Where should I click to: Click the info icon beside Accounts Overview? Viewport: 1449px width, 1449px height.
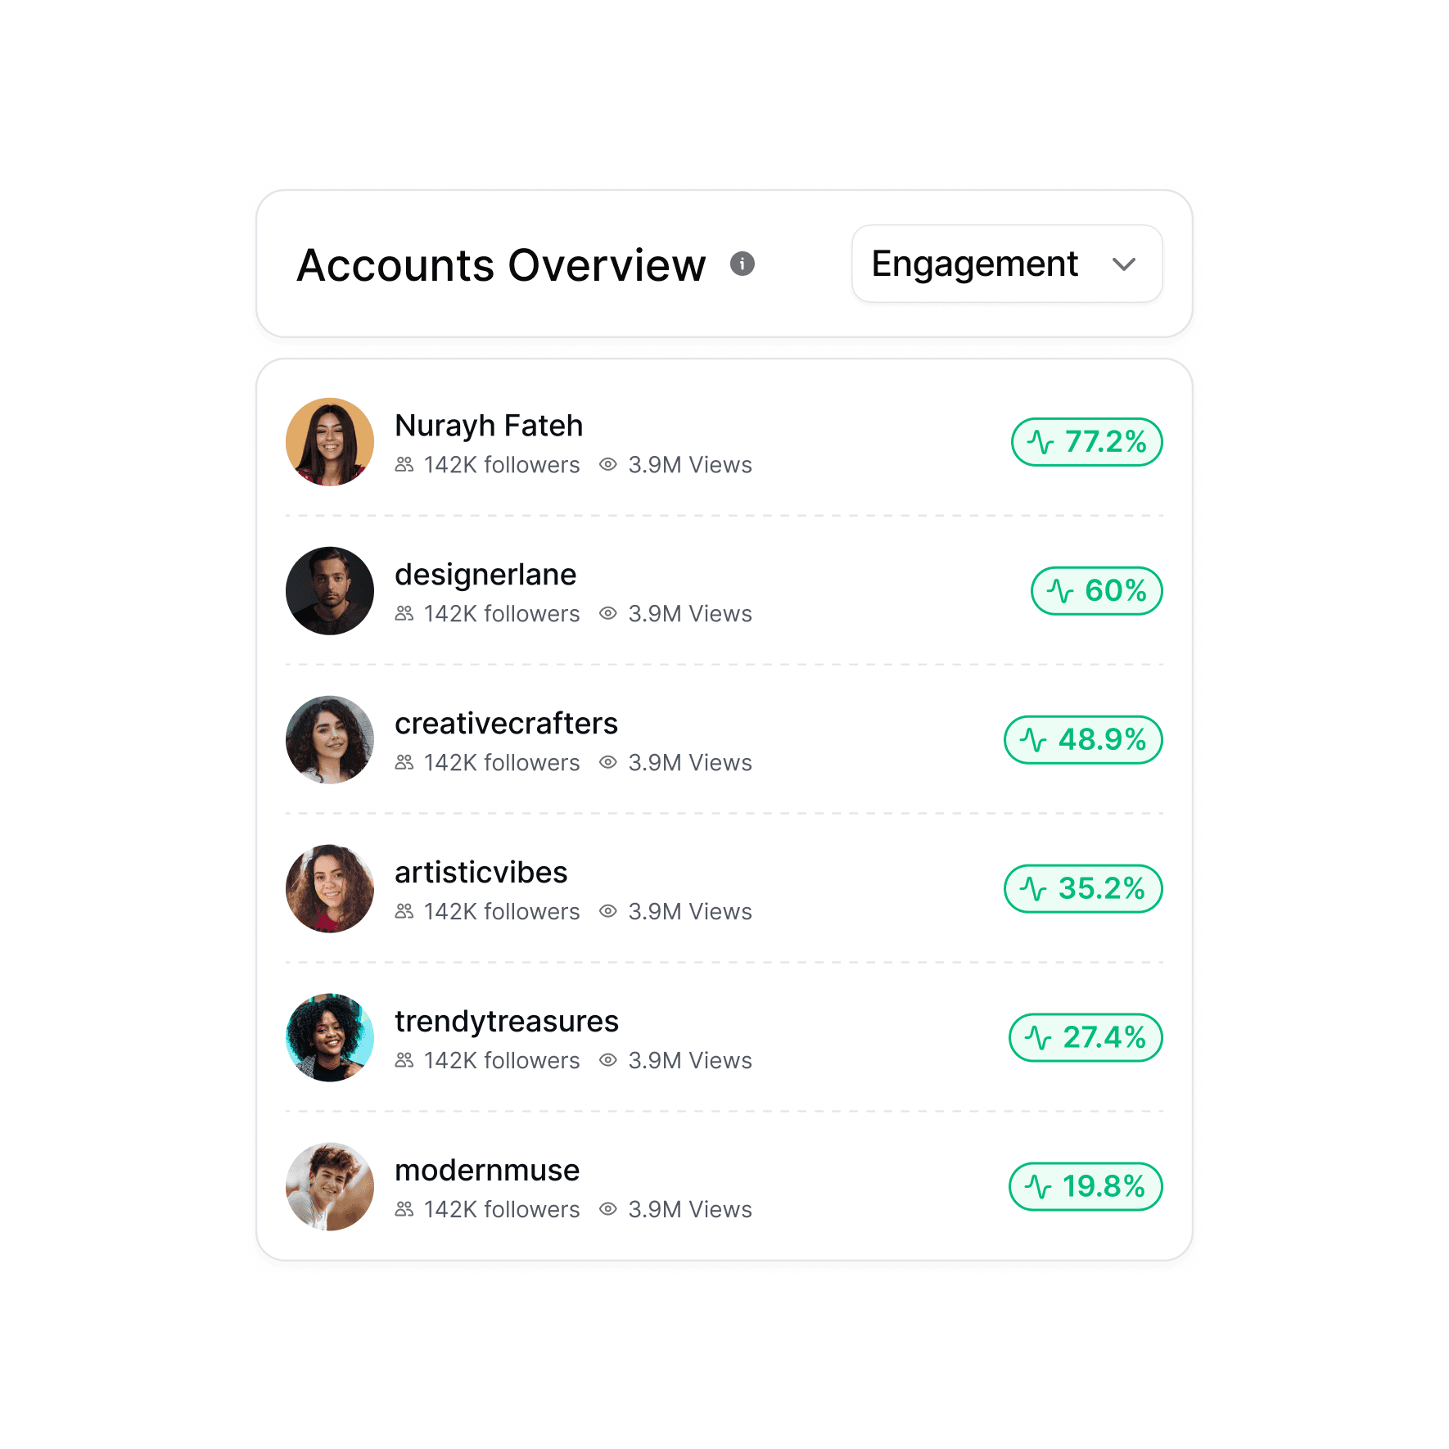[743, 264]
